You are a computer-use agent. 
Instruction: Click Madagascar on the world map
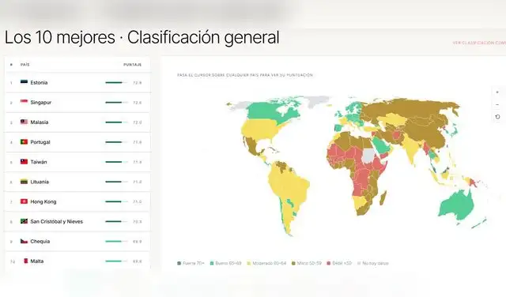(x=383, y=197)
